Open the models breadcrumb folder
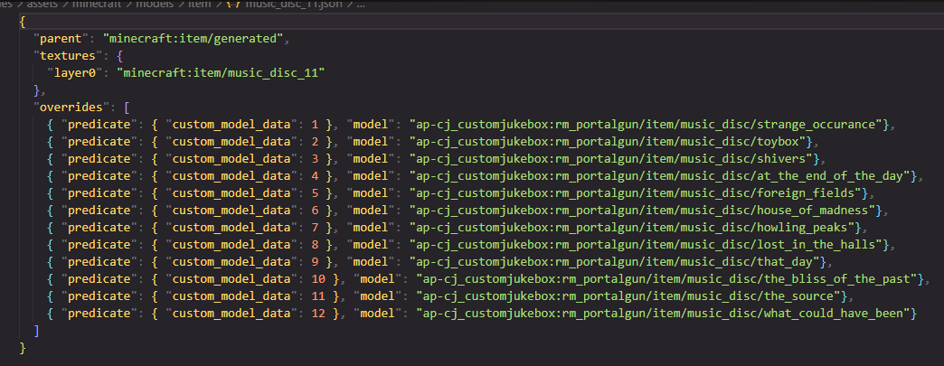 click(x=155, y=5)
